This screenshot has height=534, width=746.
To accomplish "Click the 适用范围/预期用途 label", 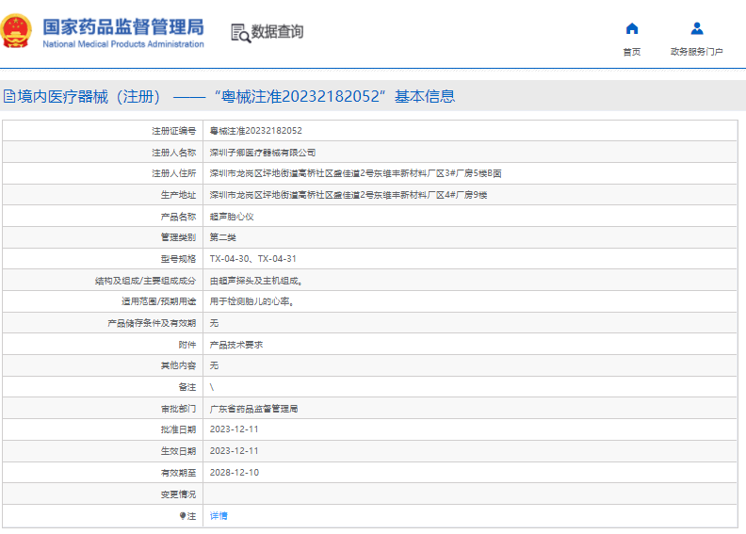I will [159, 301].
